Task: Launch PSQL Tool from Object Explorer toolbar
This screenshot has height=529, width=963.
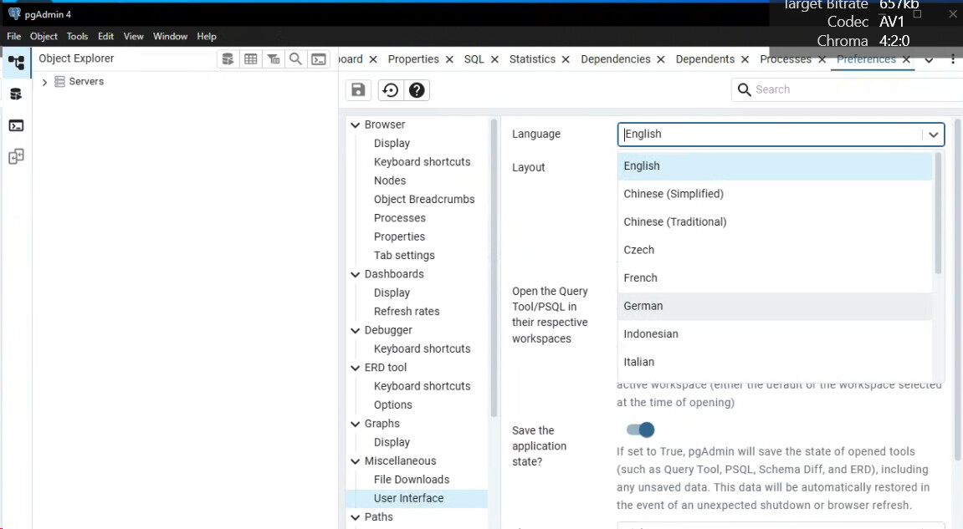Action: coord(319,59)
